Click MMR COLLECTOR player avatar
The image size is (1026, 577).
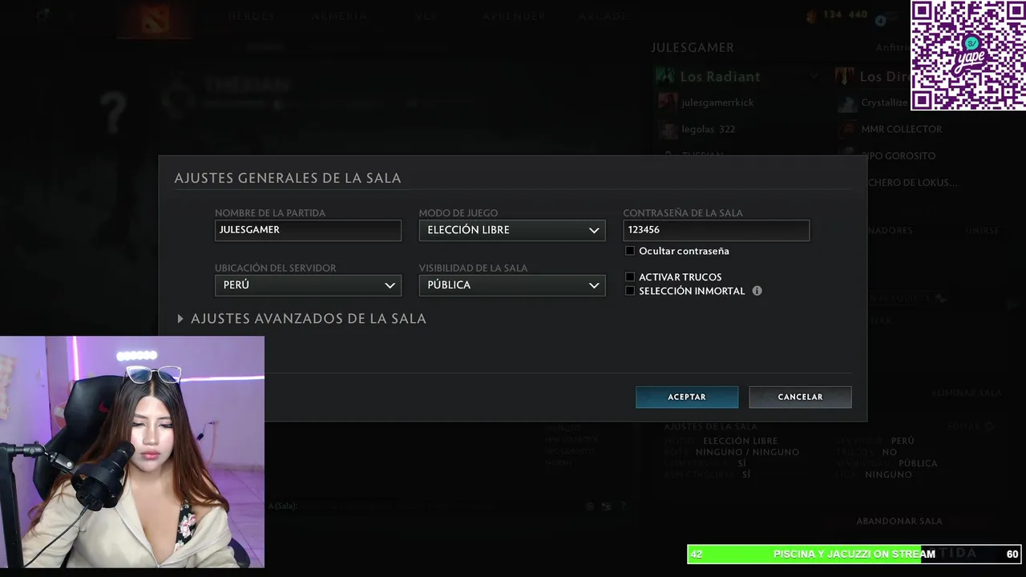point(847,129)
